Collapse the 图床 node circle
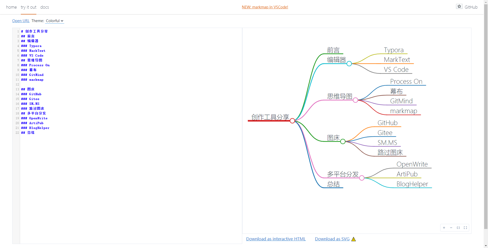The image size is (488, 248). pyautogui.click(x=343, y=141)
